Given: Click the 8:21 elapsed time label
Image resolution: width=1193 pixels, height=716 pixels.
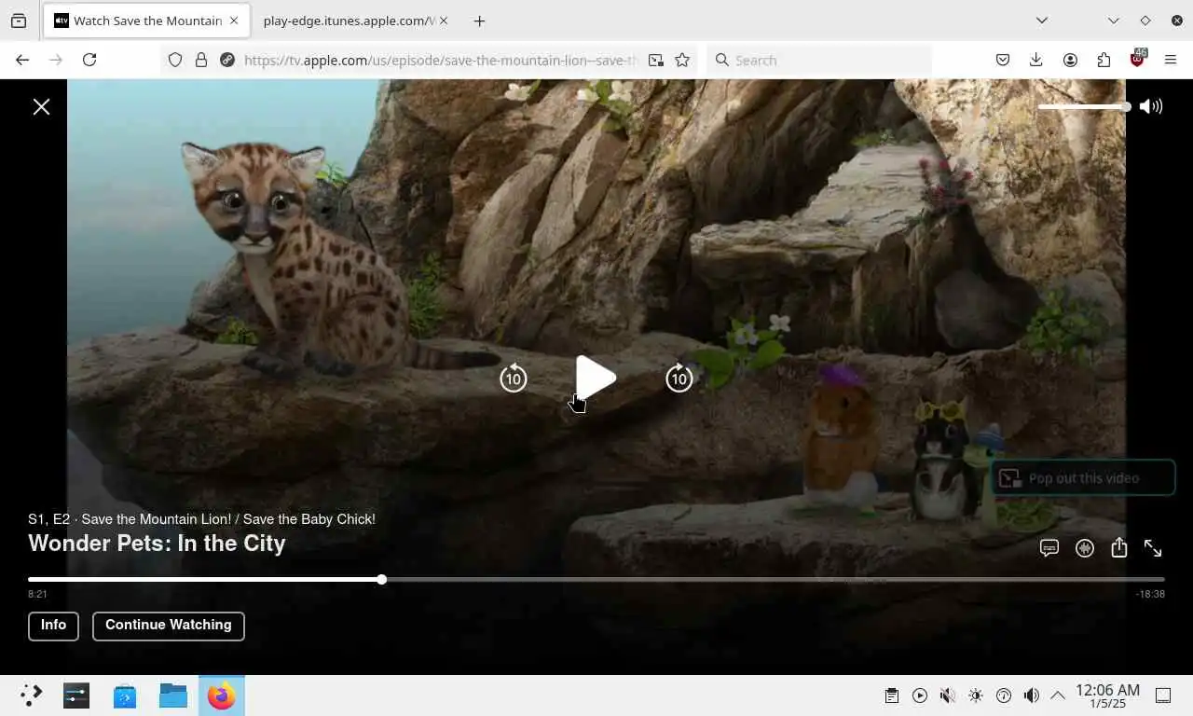Looking at the screenshot, I should [x=37, y=594].
